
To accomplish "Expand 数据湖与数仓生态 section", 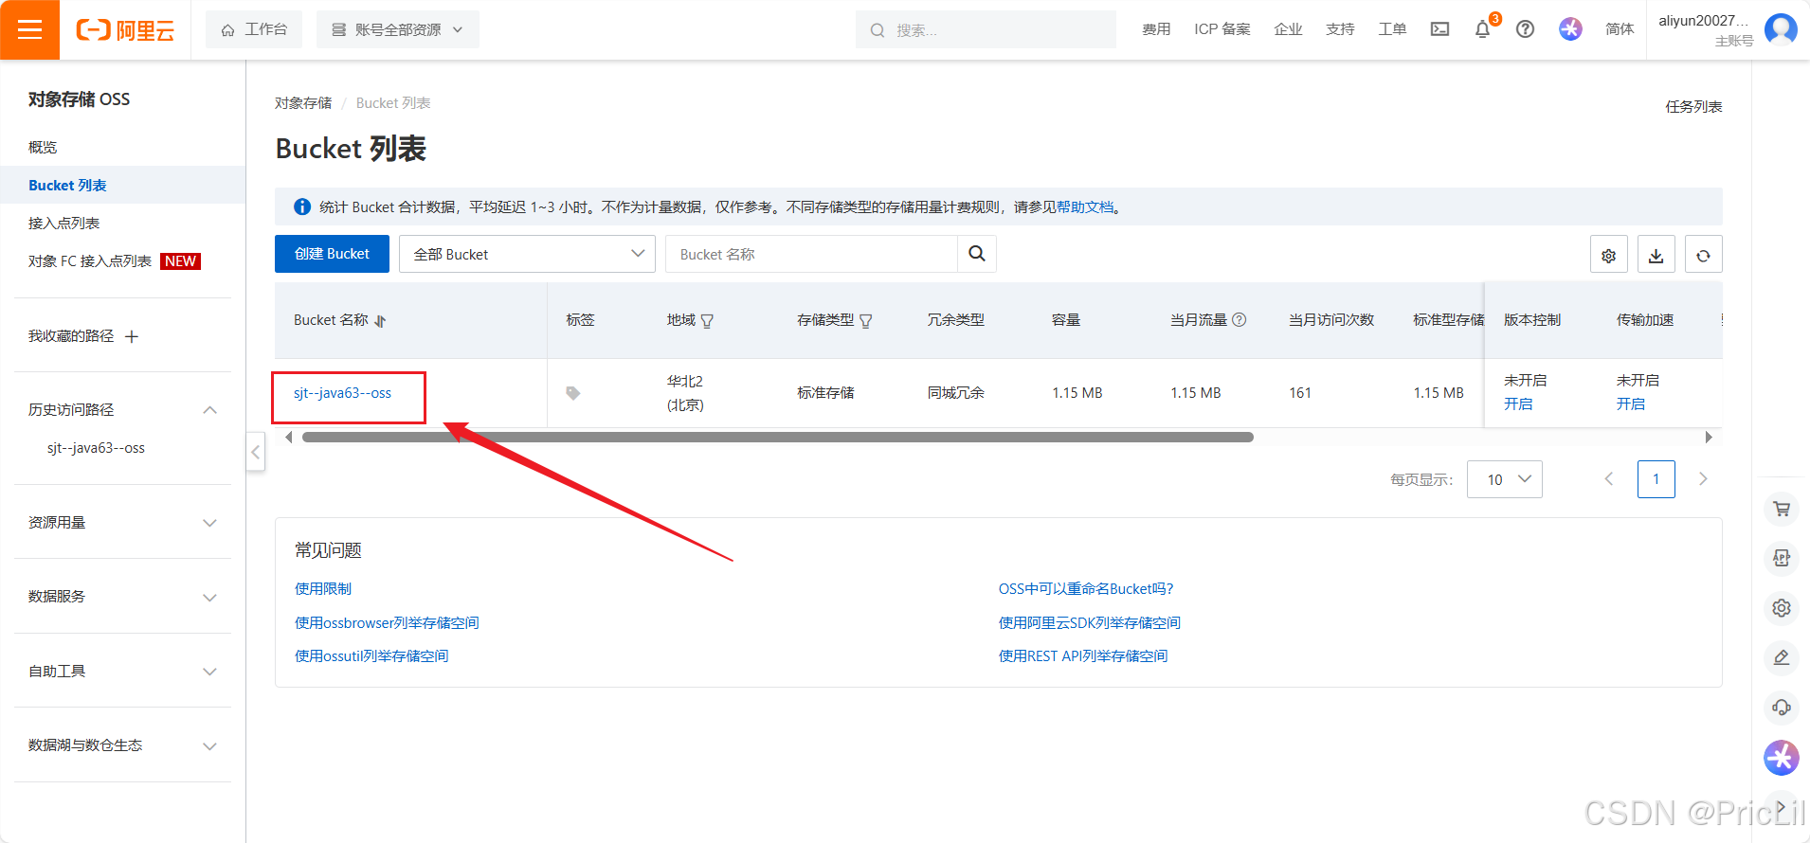I will 210,746.
